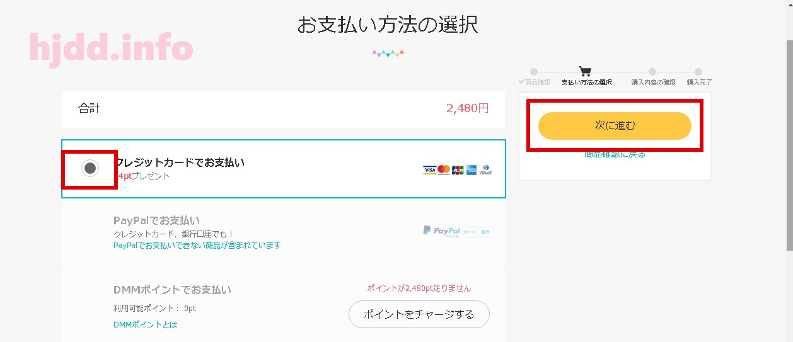Image resolution: width=793 pixels, height=342 pixels.
Task: Click the 商品確認 step marker
Action: tap(534, 72)
